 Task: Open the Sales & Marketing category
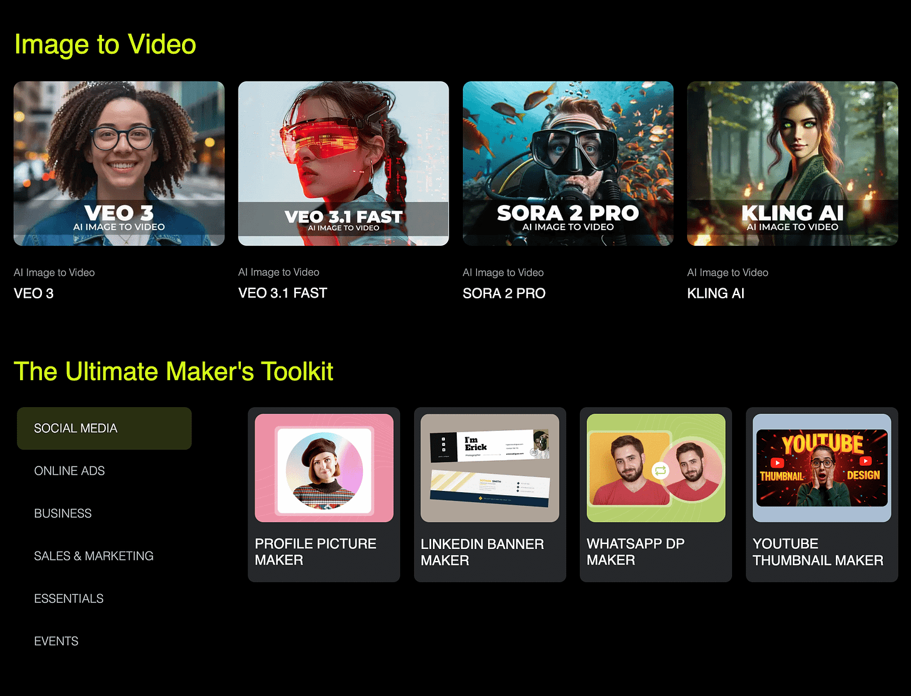[x=94, y=556]
